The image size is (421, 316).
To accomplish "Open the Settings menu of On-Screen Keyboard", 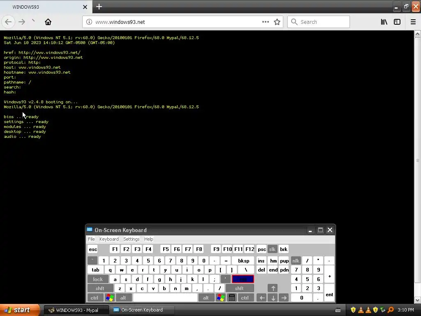I will point(131,239).
